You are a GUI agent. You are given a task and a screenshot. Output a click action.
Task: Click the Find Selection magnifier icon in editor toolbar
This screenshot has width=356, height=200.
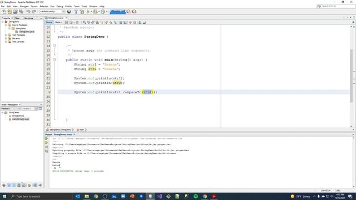click(x=84, y=22)
